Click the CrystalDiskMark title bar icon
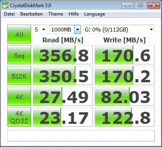This screenshot has width=162, height=147. (5, 5)
